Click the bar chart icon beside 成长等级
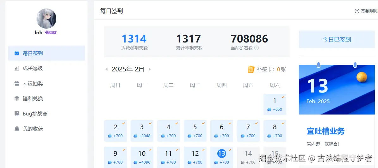The height and width of the screenshot is (168, 378). pos(17,69)
